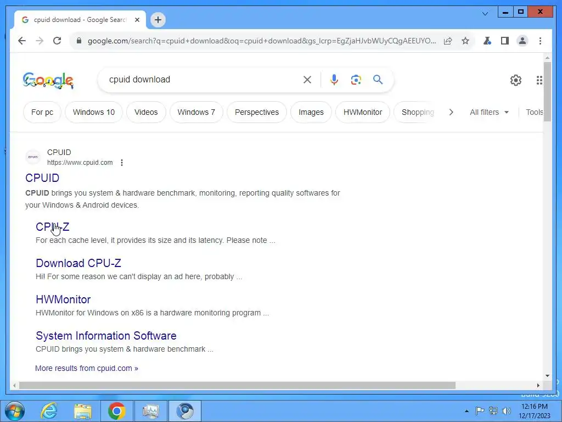Viewport: 562px width, 422px height.
Task: Bookmark this page with the star icon
Action: [465, 41]
